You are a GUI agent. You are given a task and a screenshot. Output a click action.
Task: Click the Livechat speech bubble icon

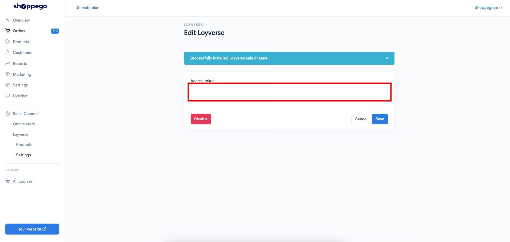tap(7, 96)
